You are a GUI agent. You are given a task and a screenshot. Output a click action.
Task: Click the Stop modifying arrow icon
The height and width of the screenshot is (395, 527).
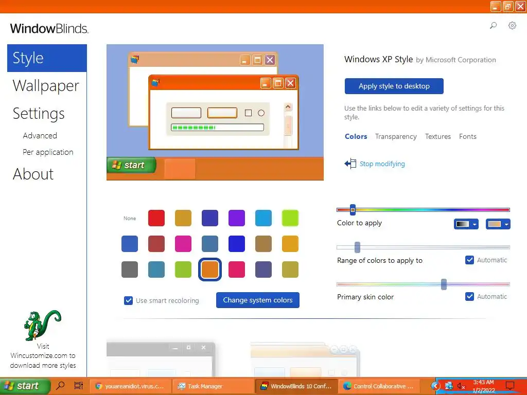click(x=350, y=164)
